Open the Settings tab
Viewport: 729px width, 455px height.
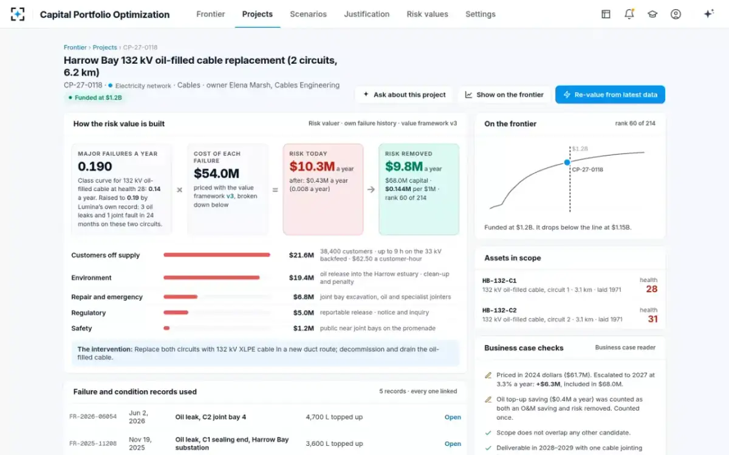481,14
